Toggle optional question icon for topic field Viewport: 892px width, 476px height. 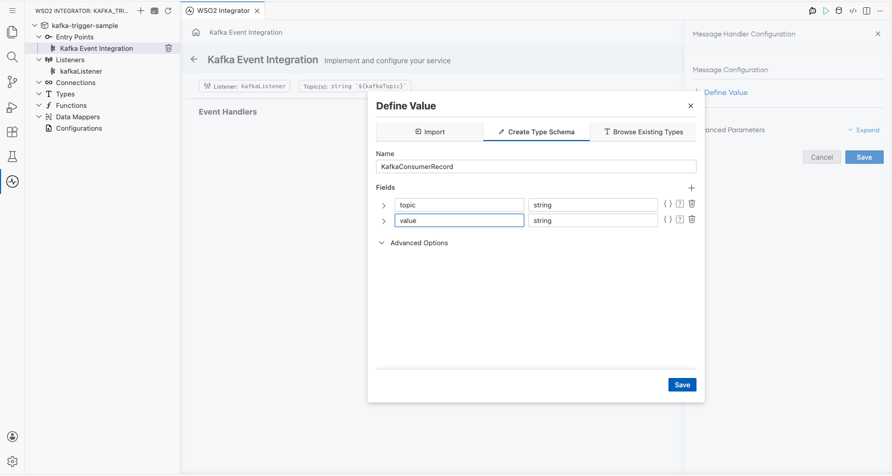pyautogui.click(x=680, y=204)
